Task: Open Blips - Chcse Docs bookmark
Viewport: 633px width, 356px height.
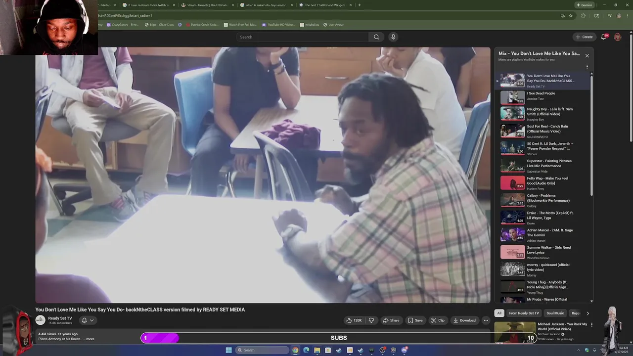Action: point(158,25)
